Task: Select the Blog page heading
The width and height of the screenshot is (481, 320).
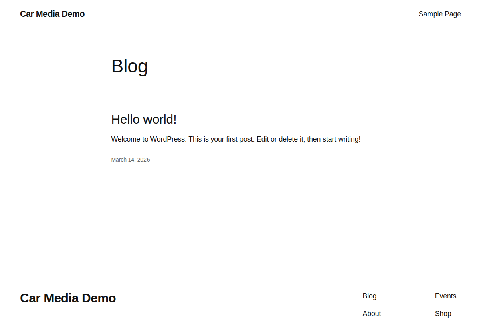Action: (x=129, y=66)
